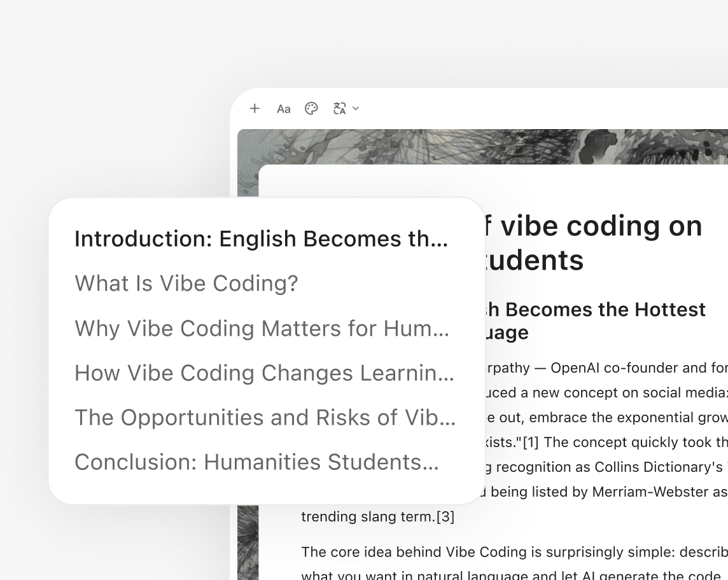The width and height of the screenshot is (728, 580).
Task: Click citation [1] in the paragraph
Action: 531,442
